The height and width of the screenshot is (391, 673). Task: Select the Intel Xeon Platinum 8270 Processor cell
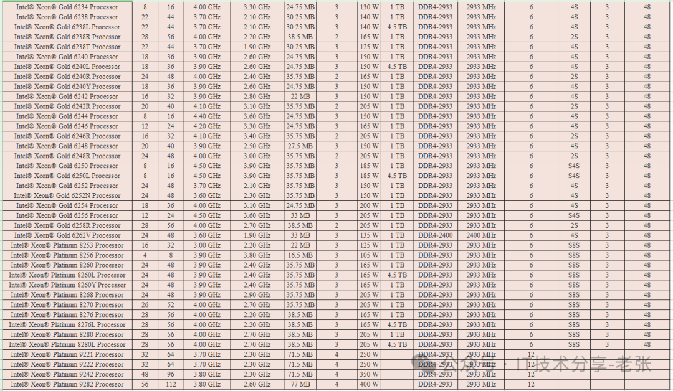[x=67, y=305]
